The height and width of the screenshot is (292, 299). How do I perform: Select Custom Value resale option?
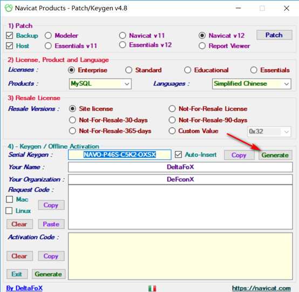coord(172,131)
